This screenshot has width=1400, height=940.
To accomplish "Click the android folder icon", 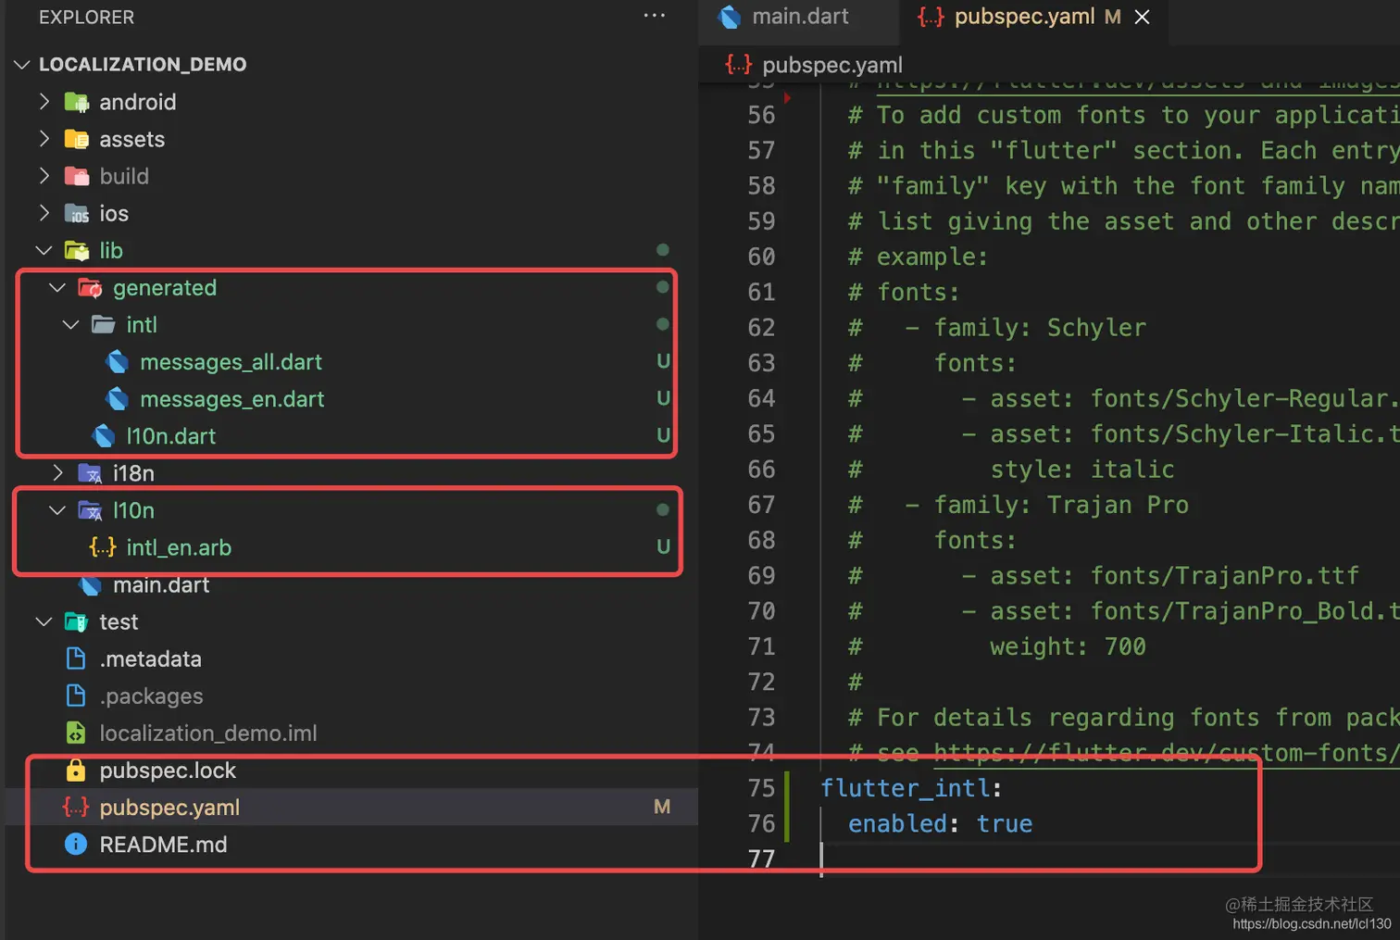I will pyautogui.click(x=77, y=102).
